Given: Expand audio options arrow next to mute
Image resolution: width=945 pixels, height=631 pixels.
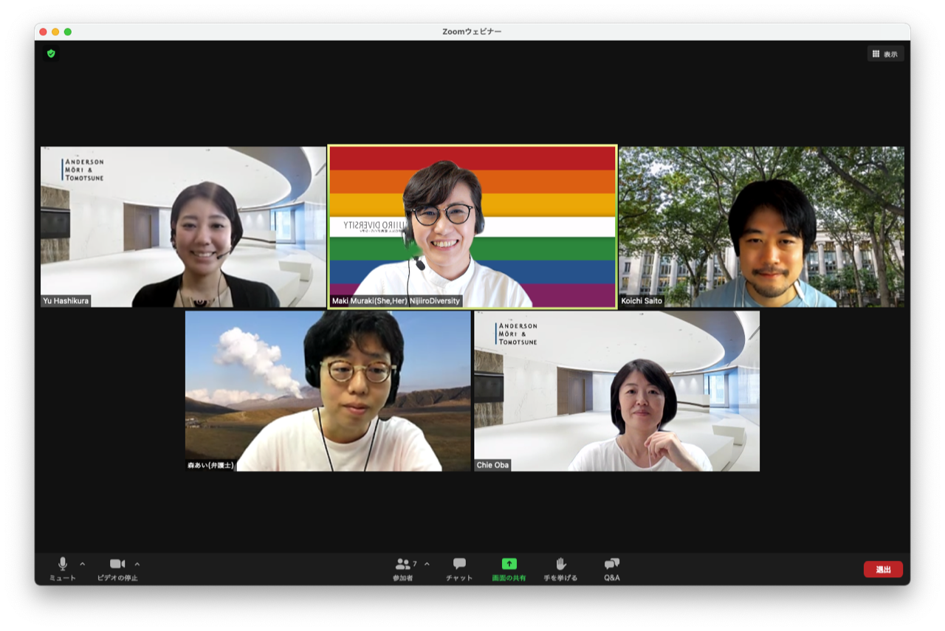Looking at the screenshot, I should point(82,564).
